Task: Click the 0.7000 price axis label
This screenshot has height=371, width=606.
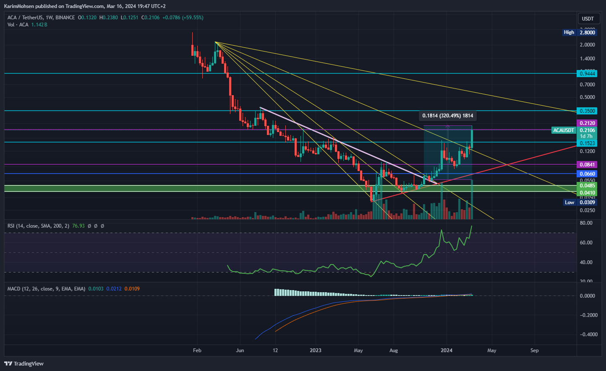Action: (587, 85)
